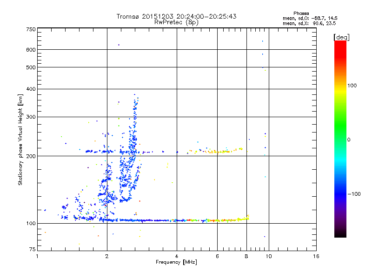Click the '6' frequency tick label
This screenshot has width=372, height=279.
(217, 256)
